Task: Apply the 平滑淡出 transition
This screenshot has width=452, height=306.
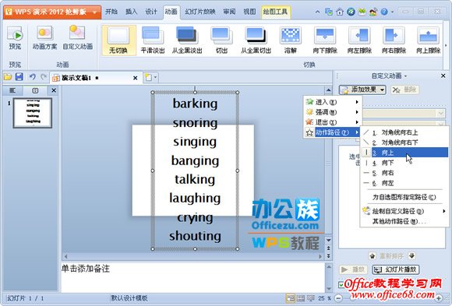Action: click(x=153, y=40)
